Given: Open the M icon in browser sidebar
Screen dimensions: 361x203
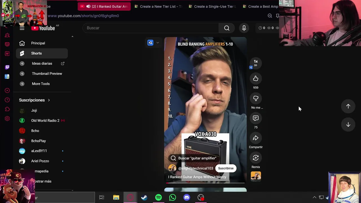Looking at the screenshot, I should click(x=7, y=54).
